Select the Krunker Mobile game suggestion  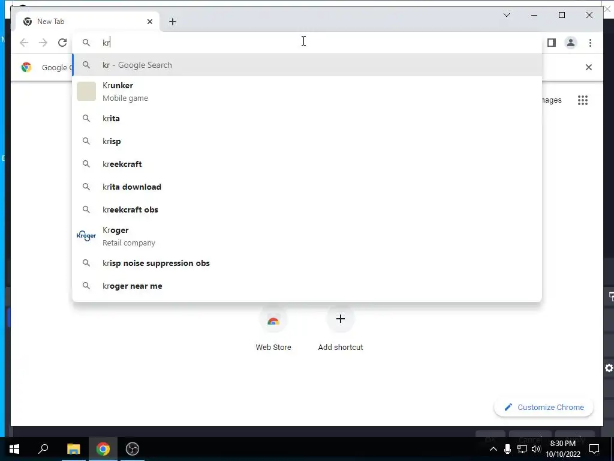pyautogui.click(x=308, y=91)
